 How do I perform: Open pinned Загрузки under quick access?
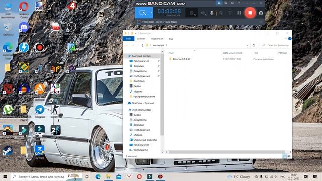[139, 66]
